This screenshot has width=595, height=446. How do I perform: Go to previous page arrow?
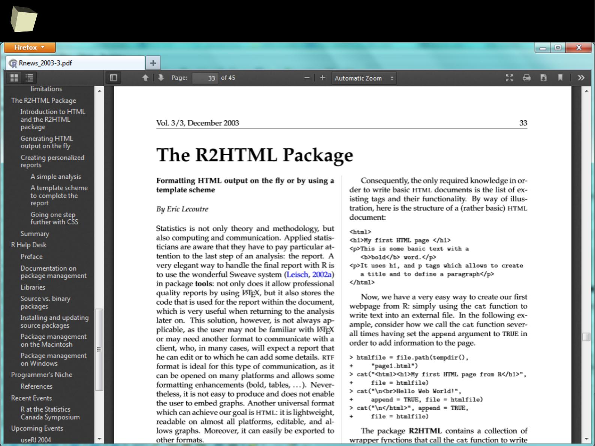click(145, 78)
